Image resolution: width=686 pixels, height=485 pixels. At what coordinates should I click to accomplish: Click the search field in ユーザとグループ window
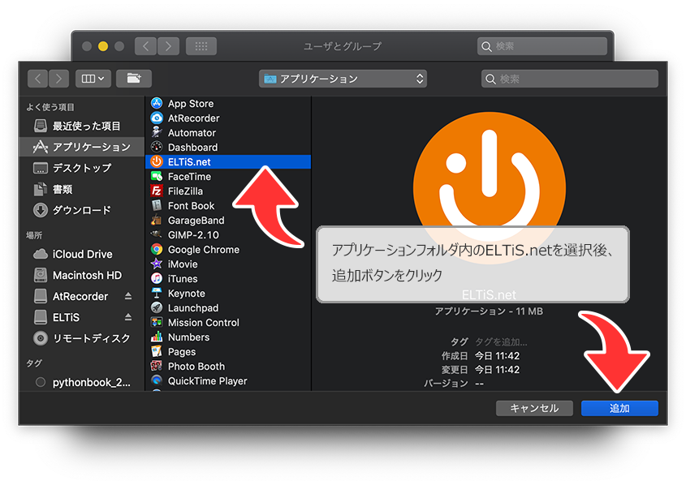[542, 46]
